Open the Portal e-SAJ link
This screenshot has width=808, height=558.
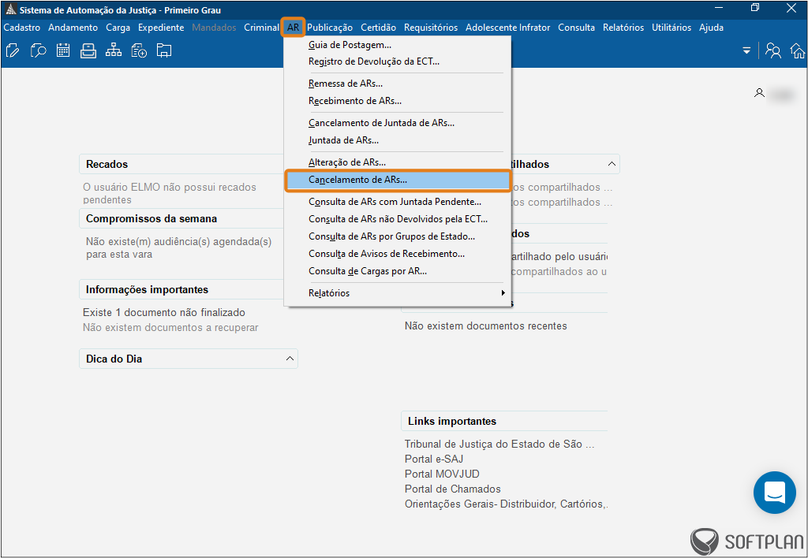point(434,459)
